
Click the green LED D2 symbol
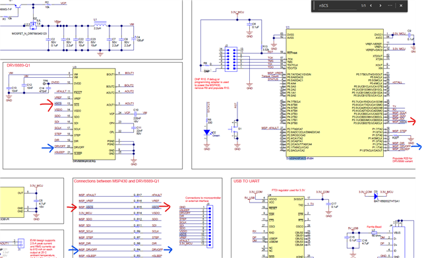[x=206, y=132]
